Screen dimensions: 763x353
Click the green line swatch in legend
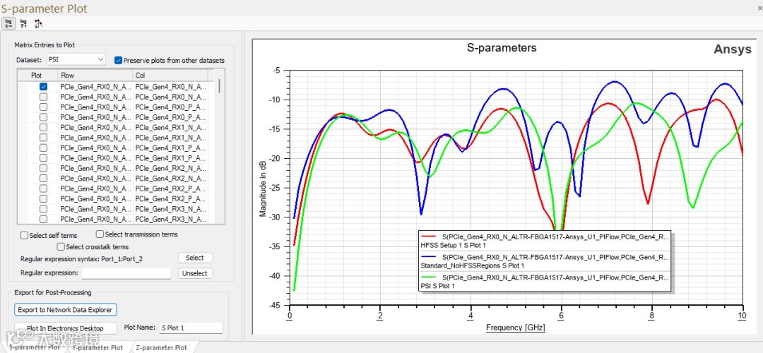[429, 277]
